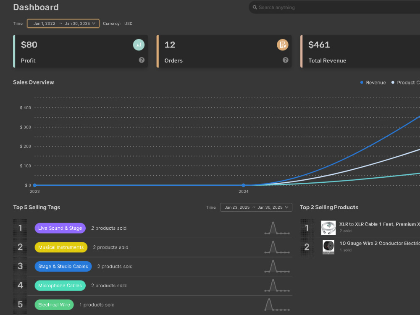Select the Musical Instruments tag

pos(61,247)
